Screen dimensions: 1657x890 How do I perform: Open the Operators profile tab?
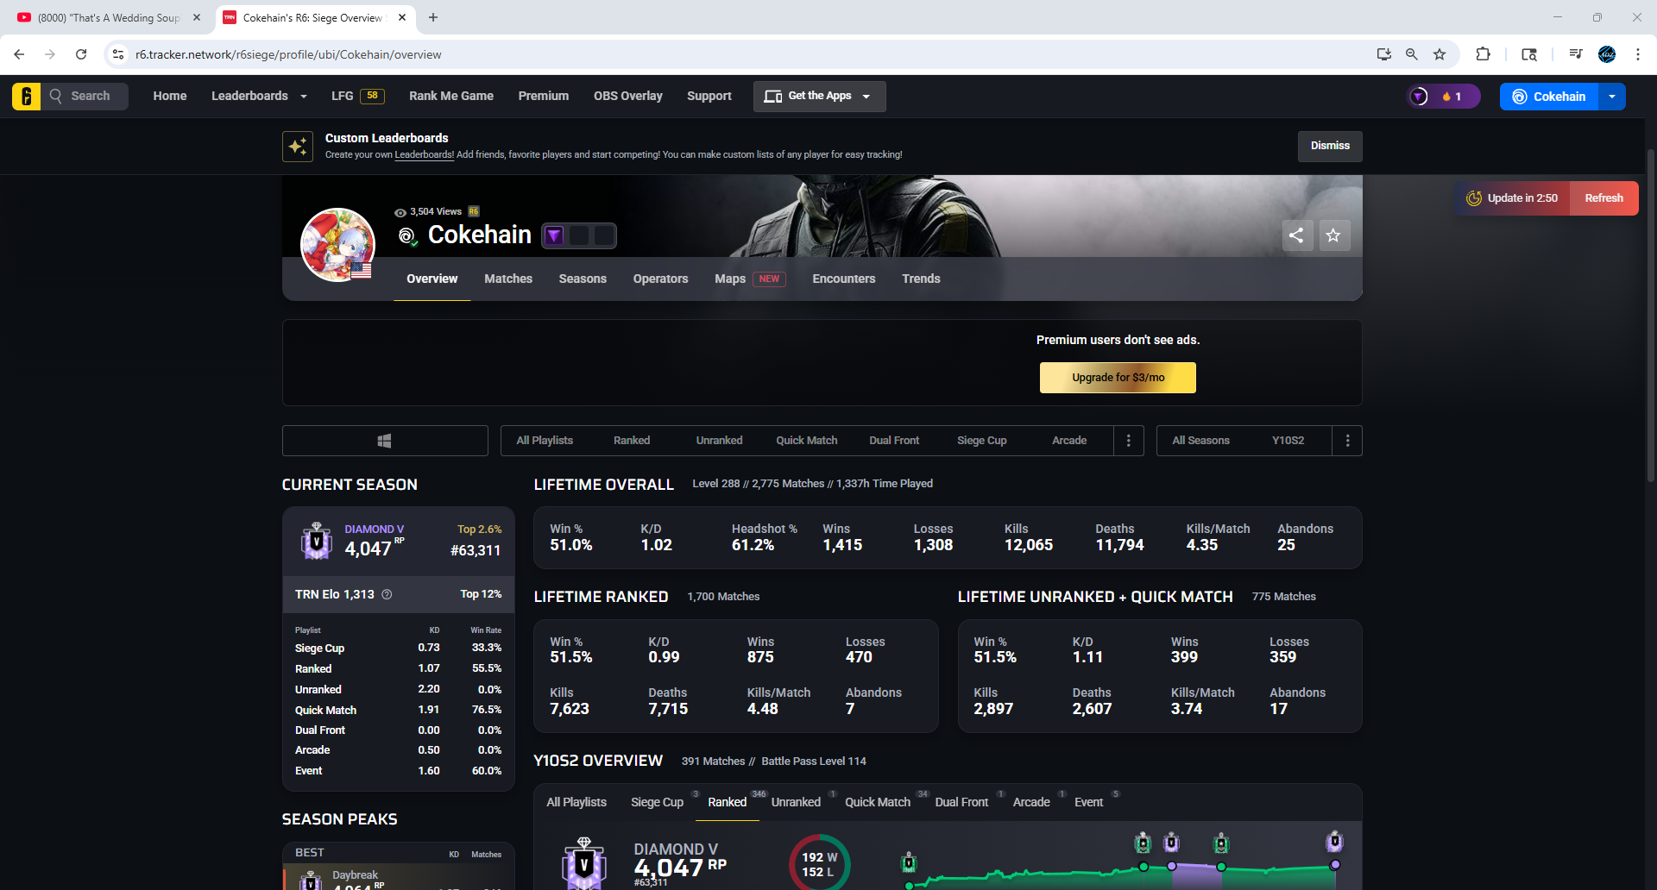[660, 279]
